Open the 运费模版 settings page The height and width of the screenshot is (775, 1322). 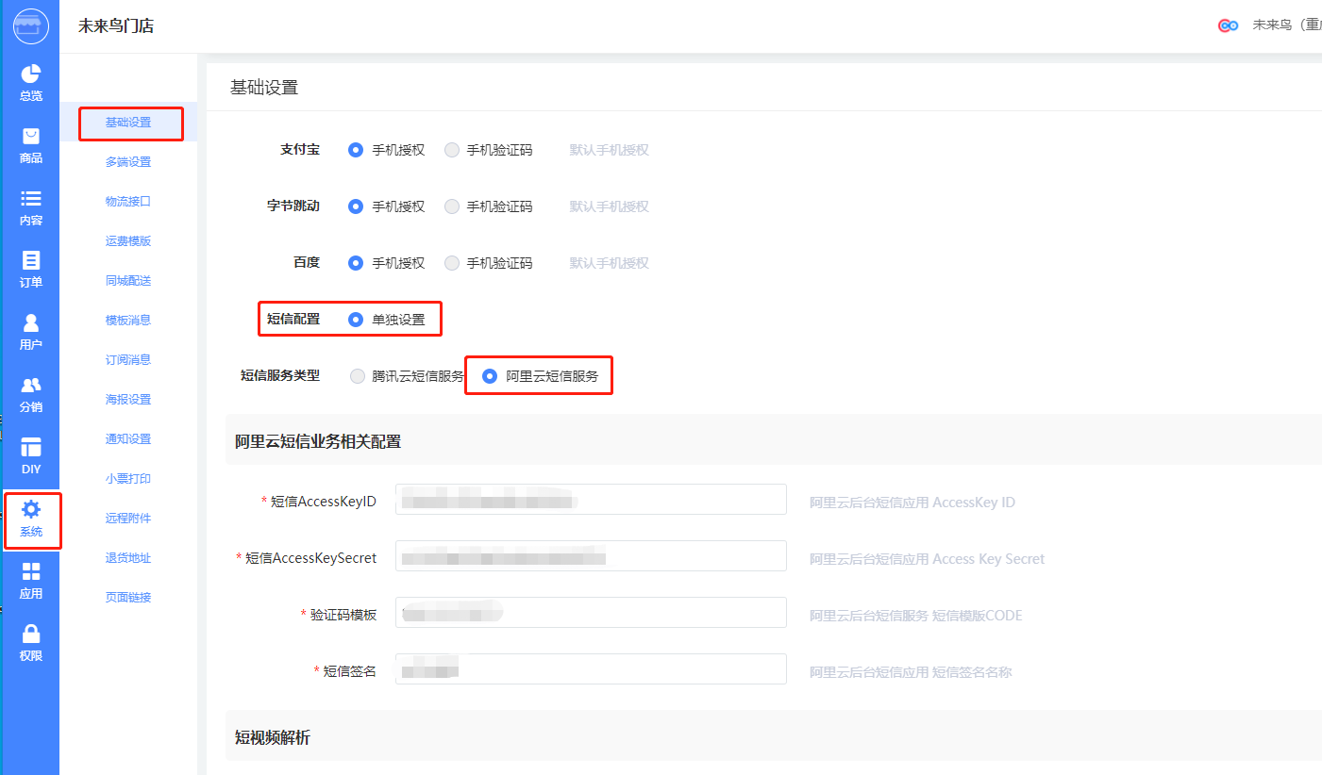[128, 241]
